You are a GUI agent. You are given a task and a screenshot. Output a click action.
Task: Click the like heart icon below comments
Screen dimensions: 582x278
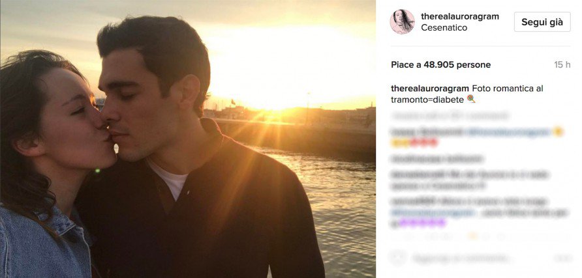pos(397,258)
